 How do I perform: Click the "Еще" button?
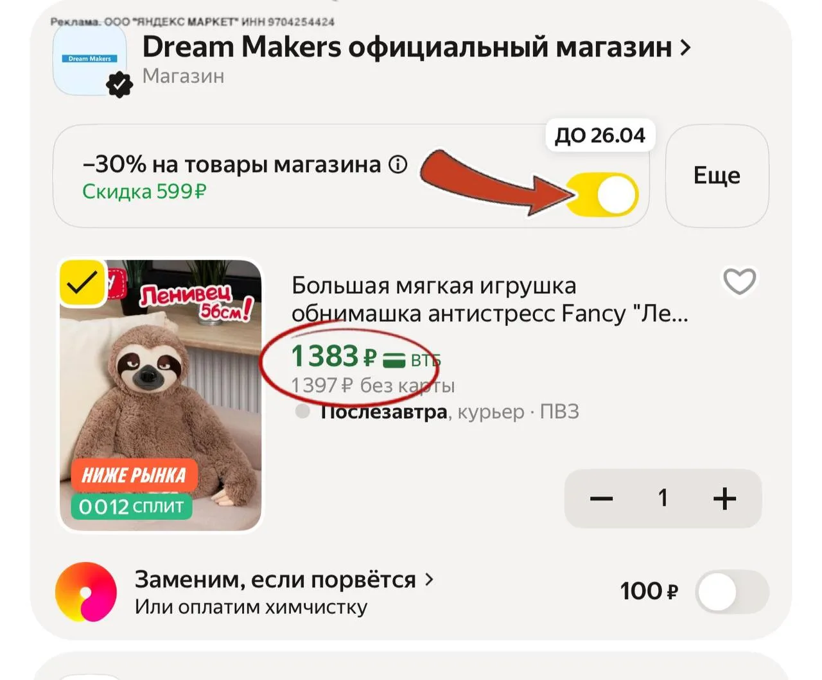click(x=717, y=176)
